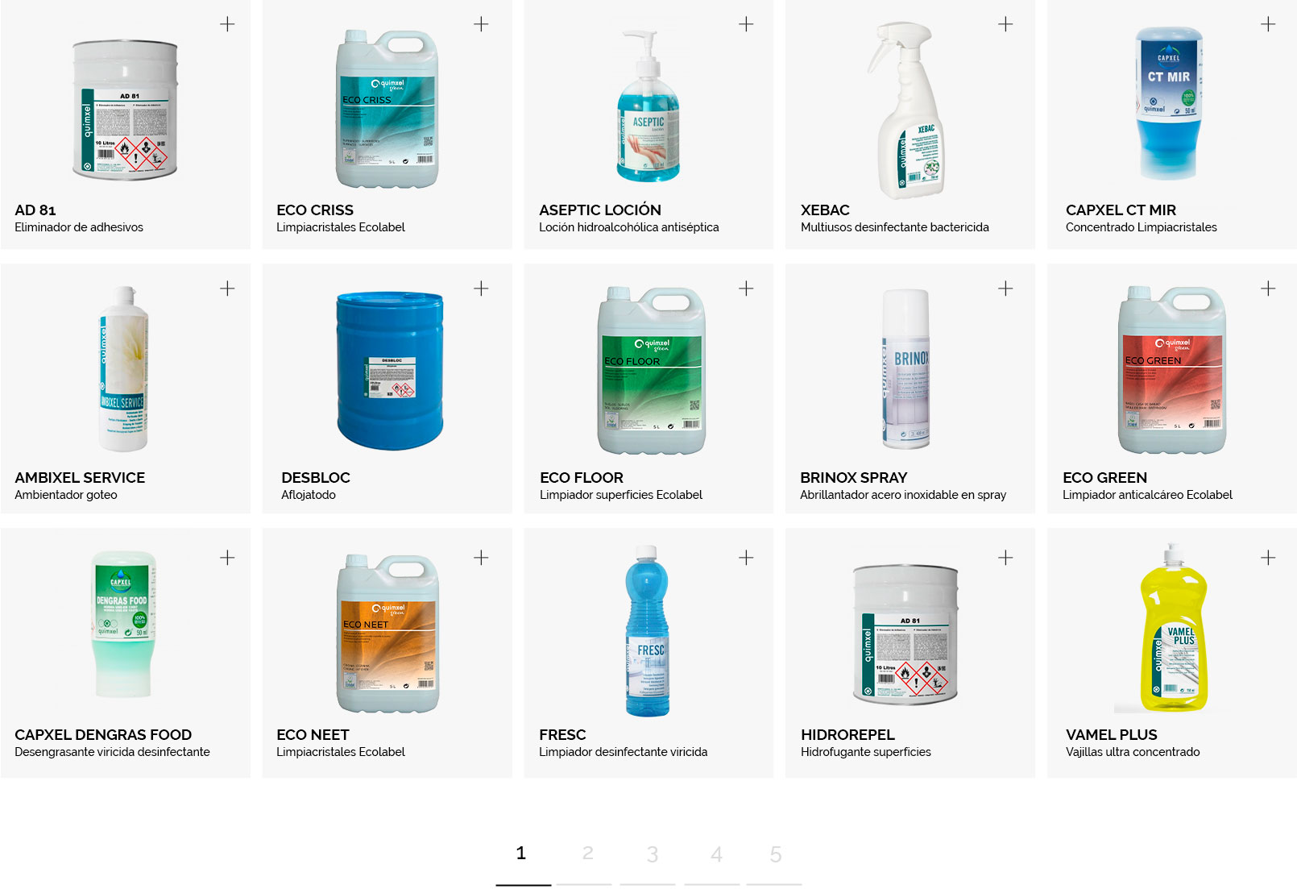This screenshot has height=889, width=1297.
Task: Select page 4 in pagination
Action: 716,854
